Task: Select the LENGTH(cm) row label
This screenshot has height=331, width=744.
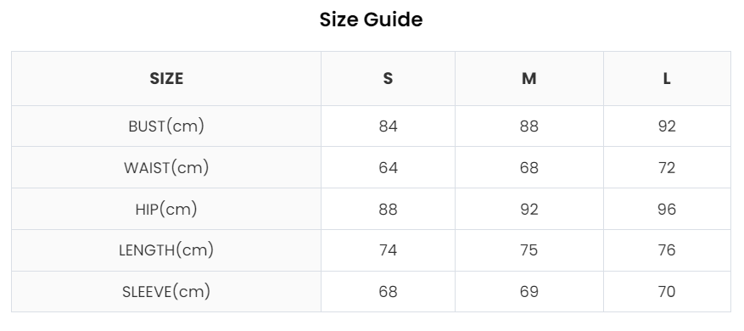Action: (166, 250)
